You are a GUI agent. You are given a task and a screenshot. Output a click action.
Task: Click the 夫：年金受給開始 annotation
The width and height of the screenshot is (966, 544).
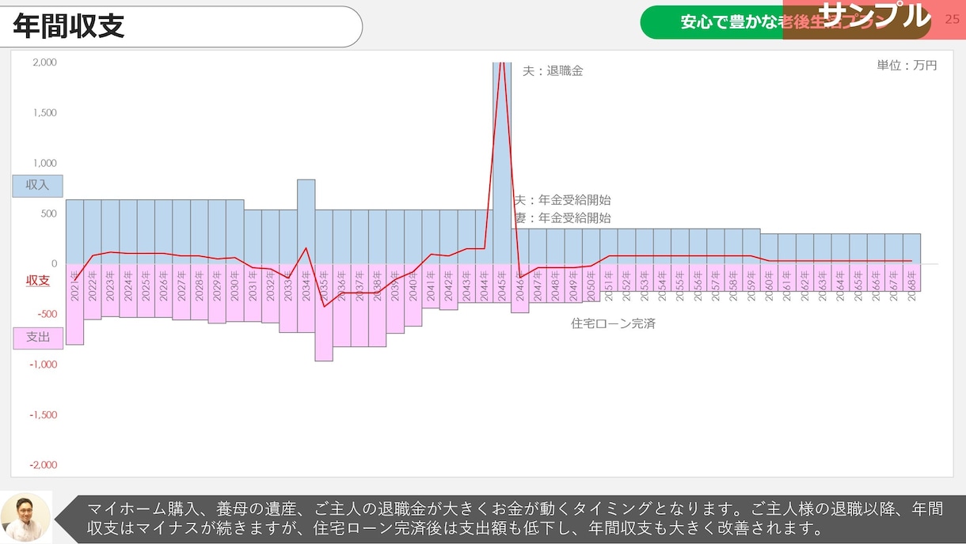click(562, 200)
